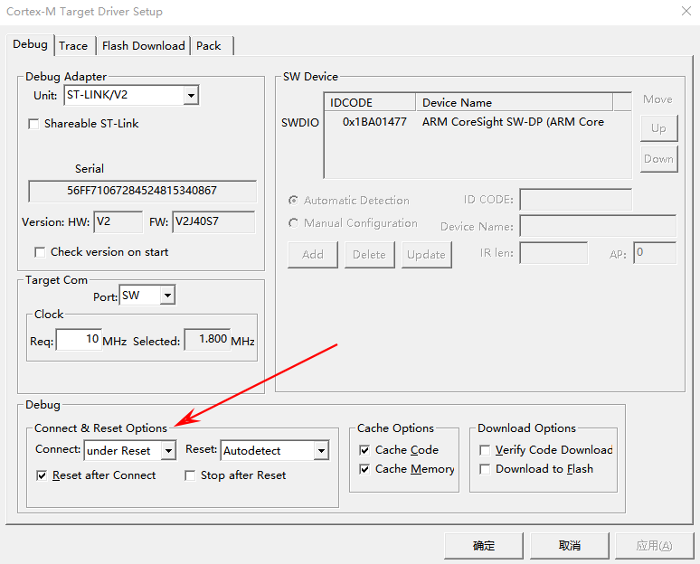Confirm with the 确定 button
The height and width of the screenshot is (564, 700).
(484, 546)
